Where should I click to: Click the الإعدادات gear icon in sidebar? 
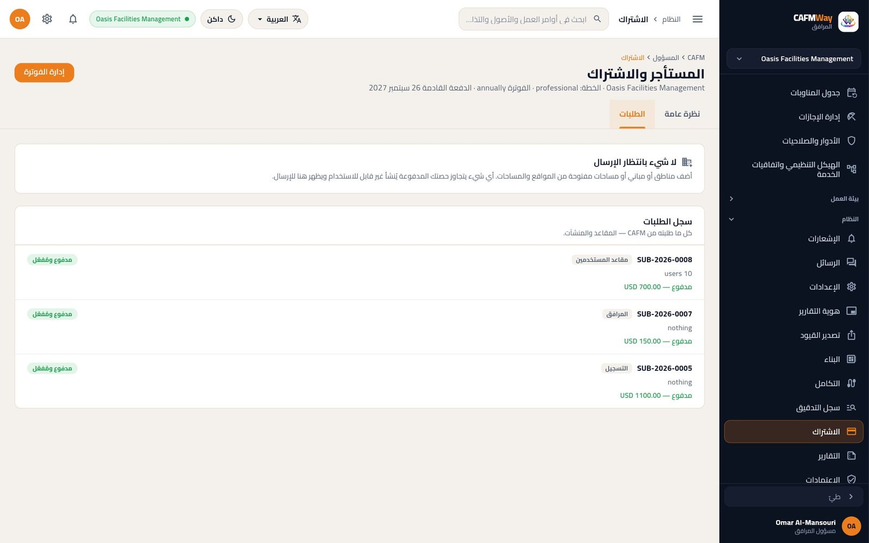[851, 287]
